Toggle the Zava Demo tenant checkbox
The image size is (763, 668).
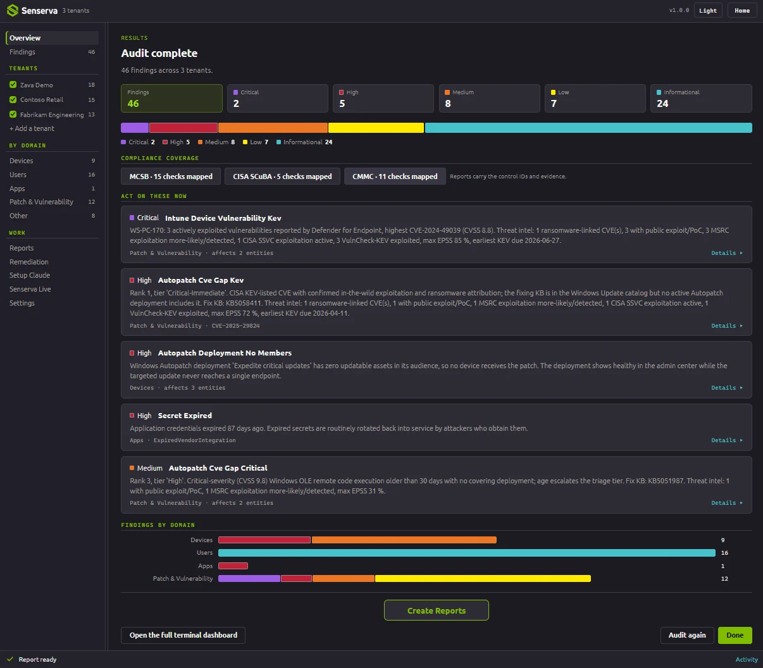tap(13, 85)
